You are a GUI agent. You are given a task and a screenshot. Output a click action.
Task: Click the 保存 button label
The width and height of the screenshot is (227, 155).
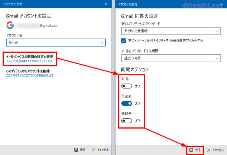[x=83, y=150]
